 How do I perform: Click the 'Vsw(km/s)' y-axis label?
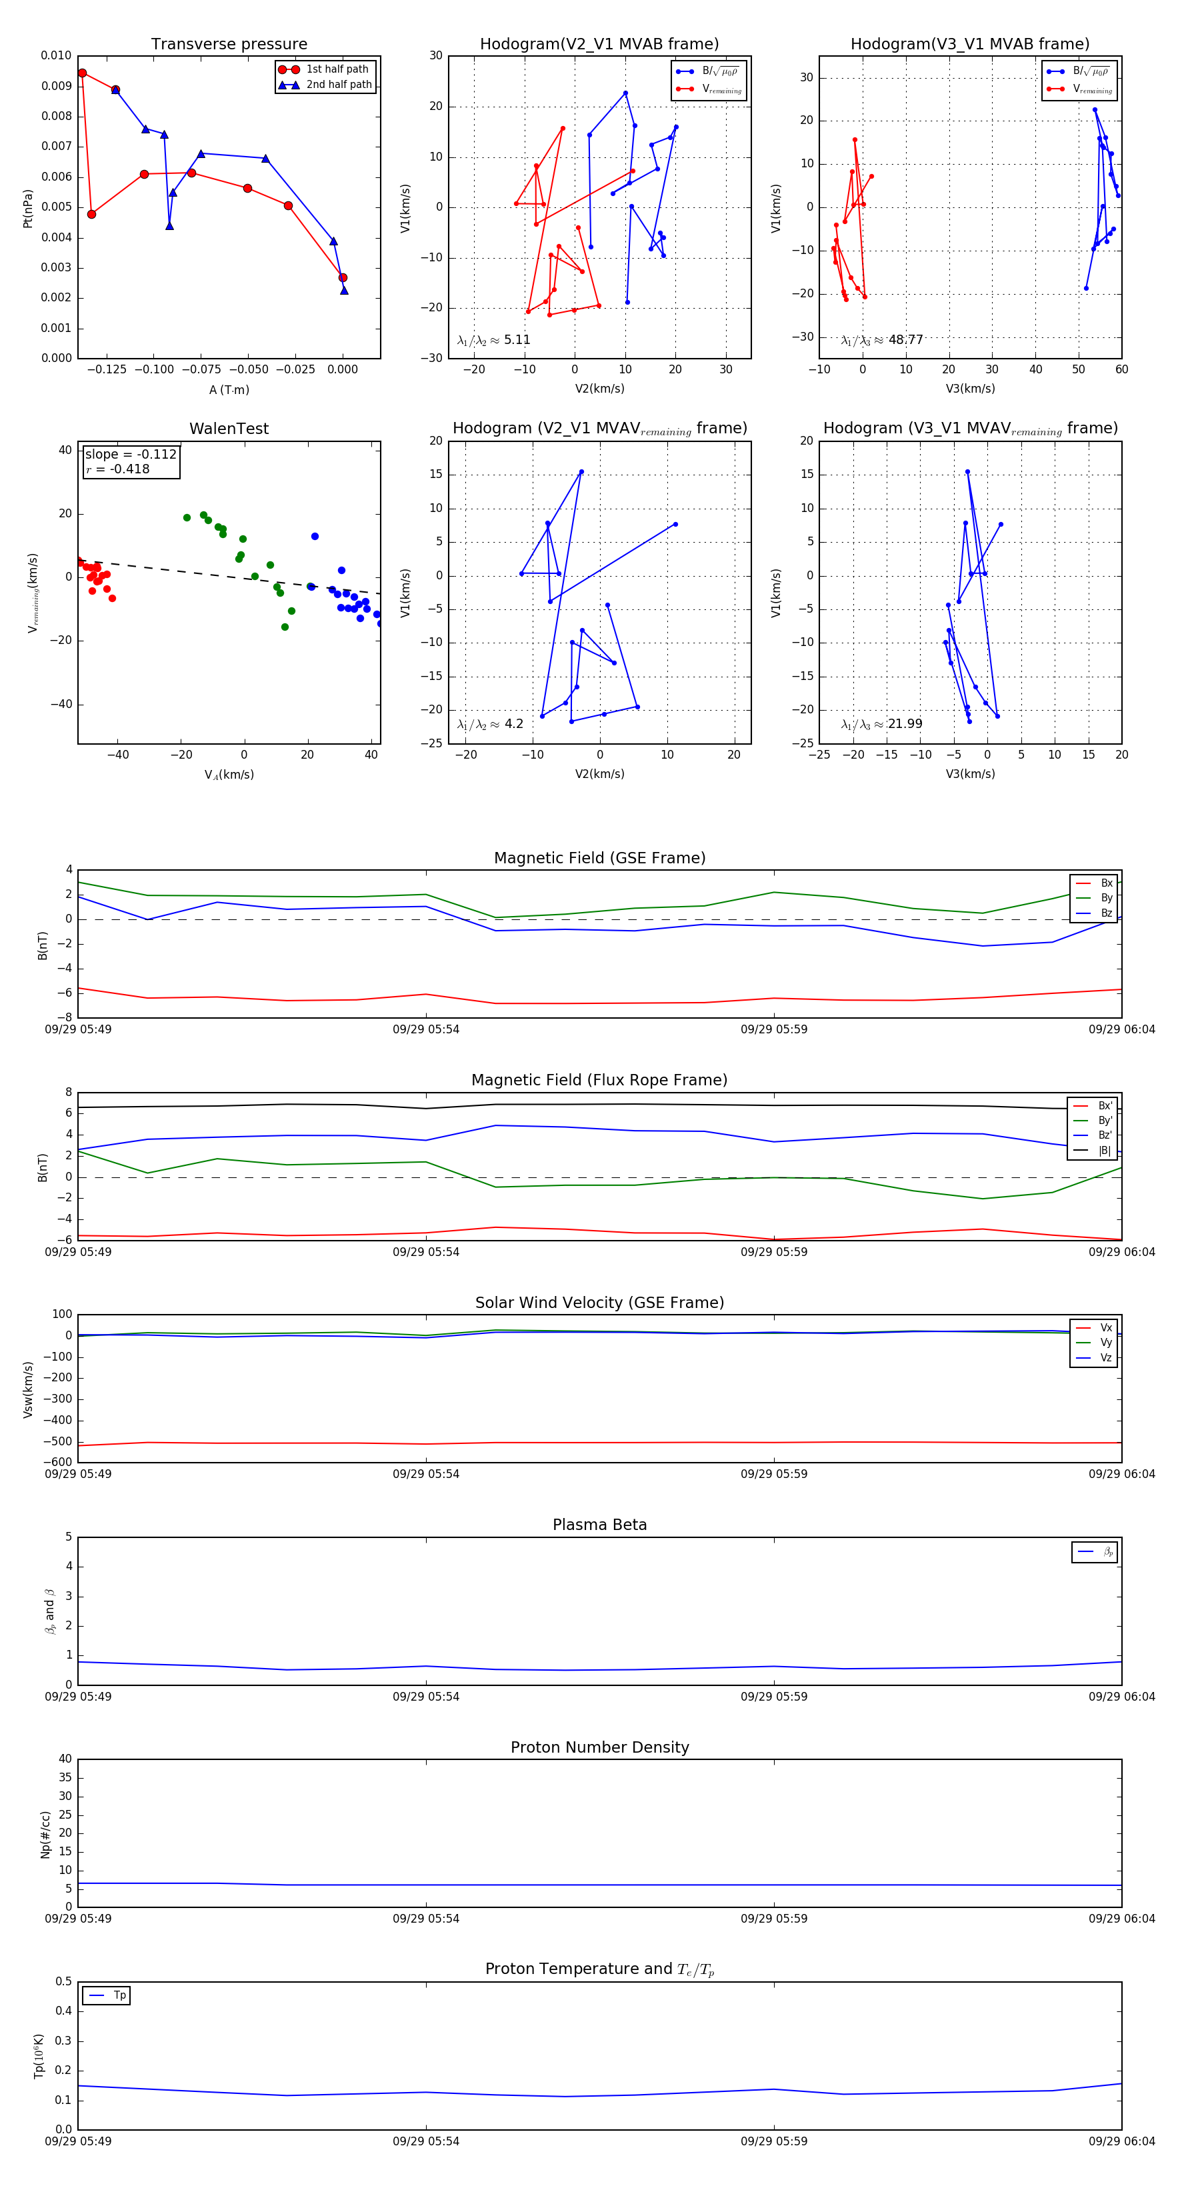tap(27, 1389)
